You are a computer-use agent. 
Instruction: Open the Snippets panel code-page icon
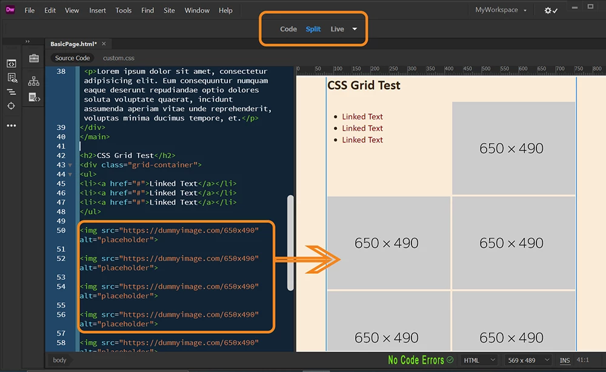click(35, 98)
